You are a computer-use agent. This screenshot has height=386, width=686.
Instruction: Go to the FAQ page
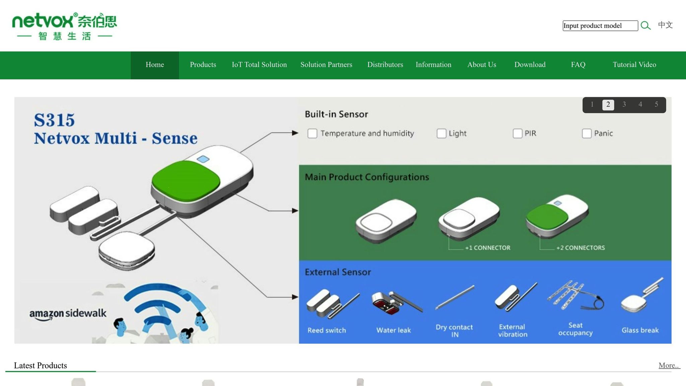(x=578, y=65)
